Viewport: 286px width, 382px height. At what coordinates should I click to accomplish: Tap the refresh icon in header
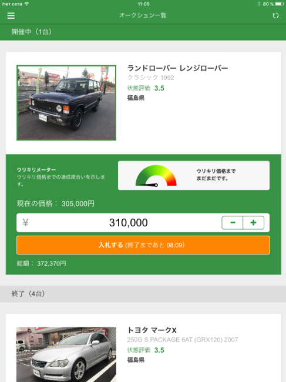(275, 16)
